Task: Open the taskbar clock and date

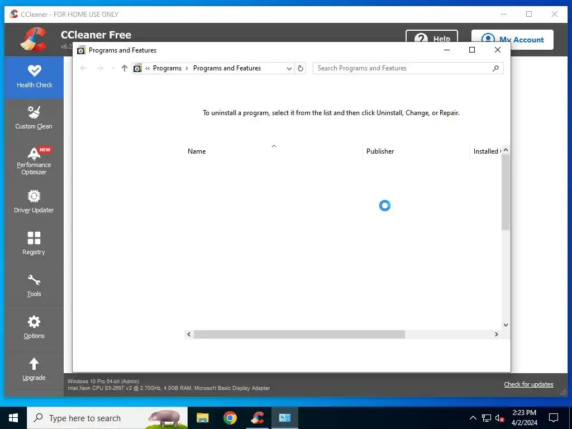Action: (x=524, y=418)
